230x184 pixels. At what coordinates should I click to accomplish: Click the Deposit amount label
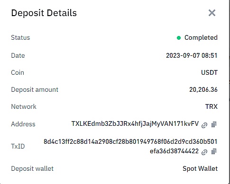point(35,89)
